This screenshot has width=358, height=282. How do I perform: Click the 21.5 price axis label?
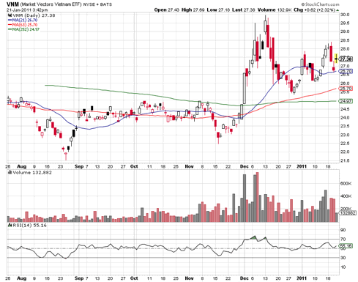pyautogui.click(x=345, y=160)
